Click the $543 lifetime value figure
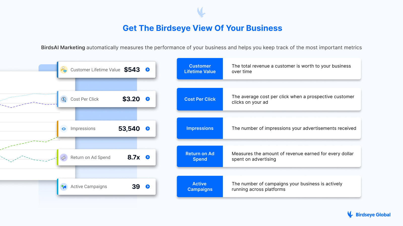The height and width of the screenshot is (226, 403). point(132,70)
